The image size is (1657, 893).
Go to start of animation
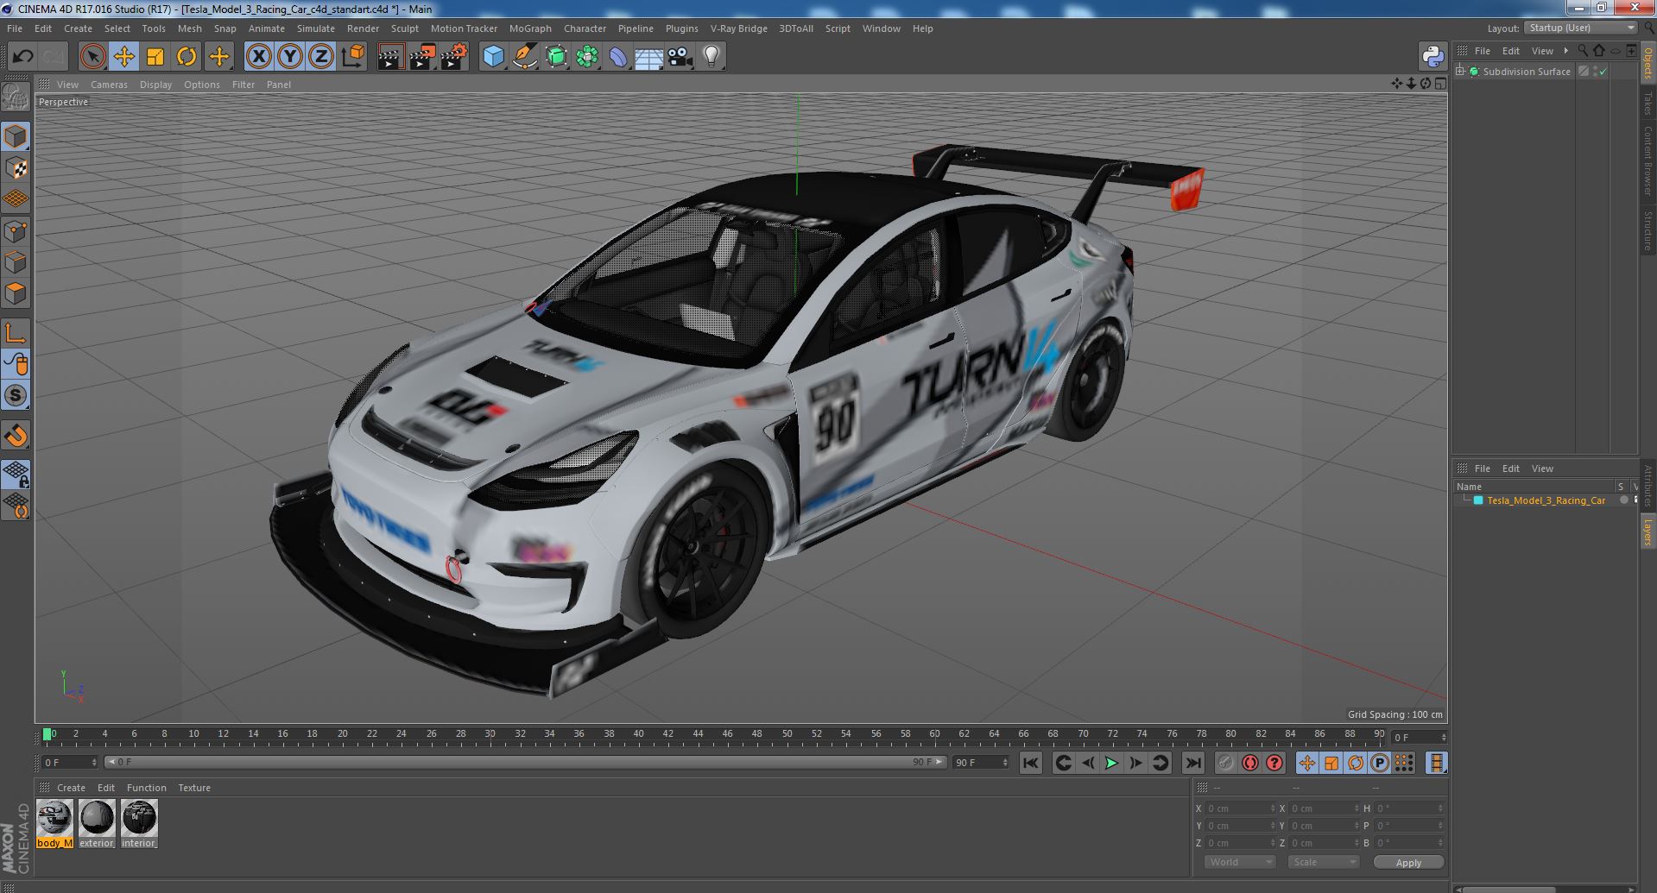[x=1030, y=763]
